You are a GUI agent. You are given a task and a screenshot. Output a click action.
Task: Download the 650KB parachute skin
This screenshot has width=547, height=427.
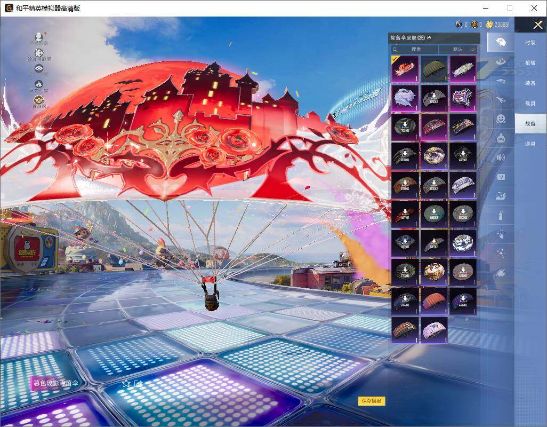point(405,156)
